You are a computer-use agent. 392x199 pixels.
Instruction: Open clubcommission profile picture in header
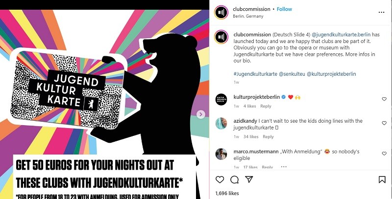click(x=221, y=12)
